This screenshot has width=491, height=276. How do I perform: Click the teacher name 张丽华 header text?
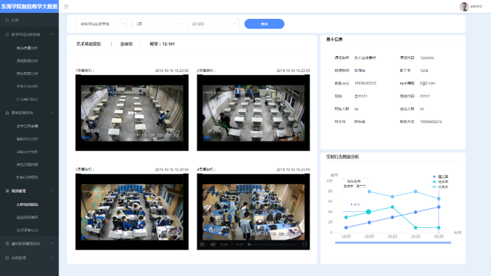127,44
